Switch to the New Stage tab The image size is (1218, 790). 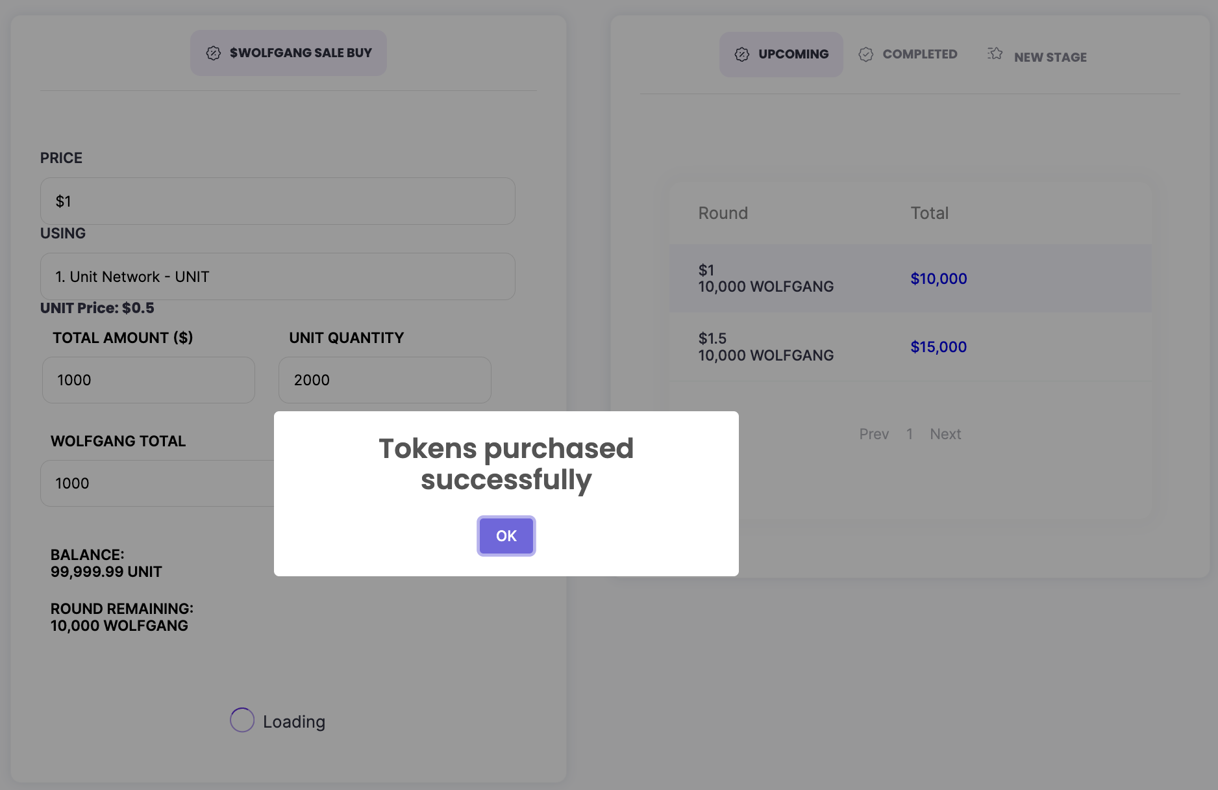pyautogui.click(x=1038, y=57)
